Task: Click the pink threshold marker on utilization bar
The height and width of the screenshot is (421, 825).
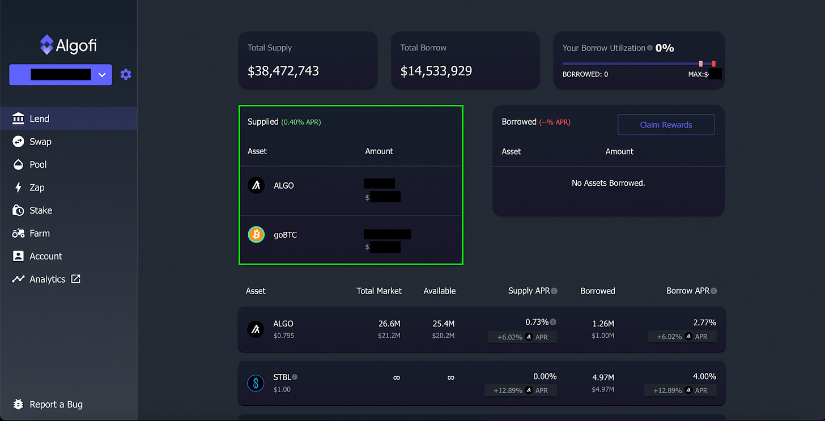Action: coord(701,63)
